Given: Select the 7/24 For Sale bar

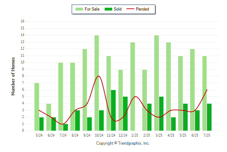Looking at the screenshot, I should (61, 97).
